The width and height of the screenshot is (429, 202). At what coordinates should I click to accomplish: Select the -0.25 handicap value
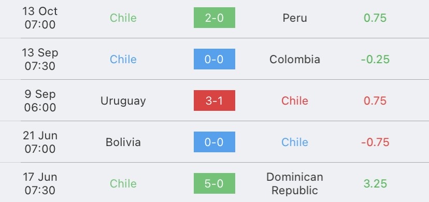click(375, 60)
